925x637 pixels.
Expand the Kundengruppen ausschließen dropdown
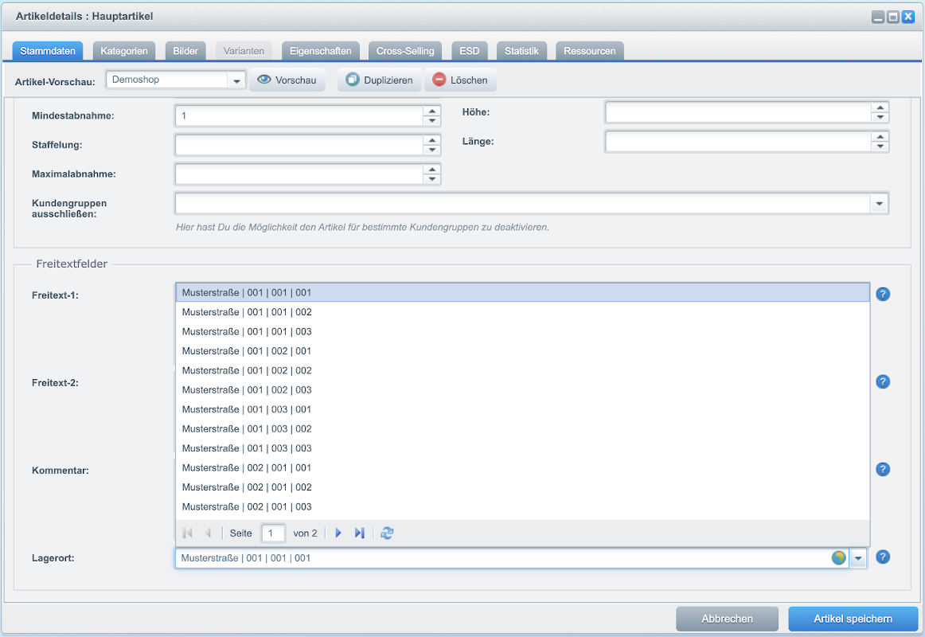click(879, 204)
